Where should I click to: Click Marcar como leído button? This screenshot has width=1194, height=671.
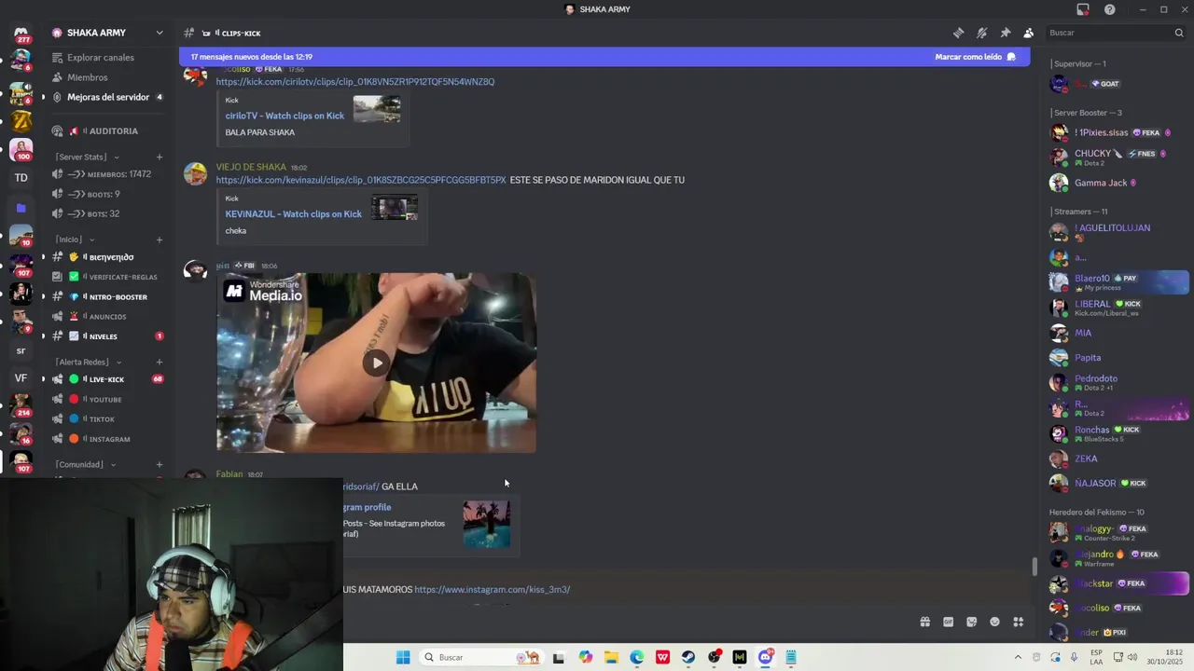975,57
